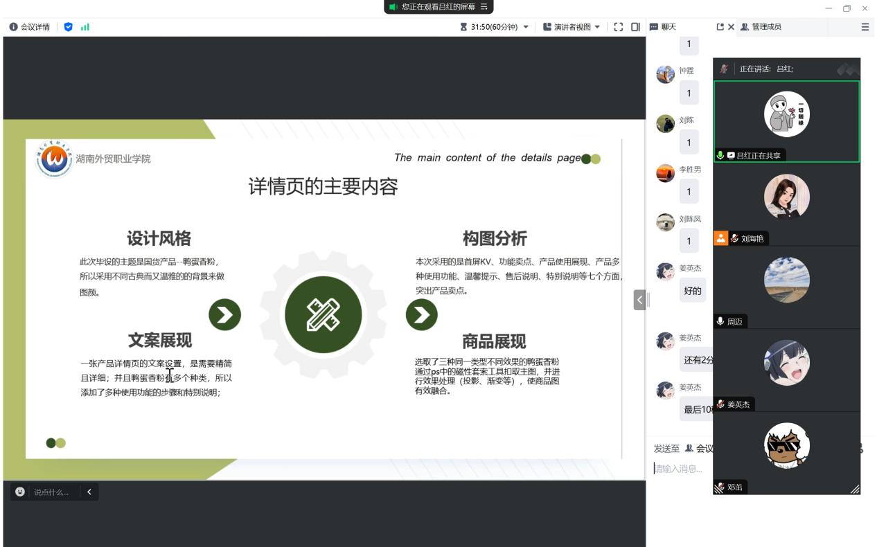Check the green network signal bars
877x547 pixels.
click(85, 27)
